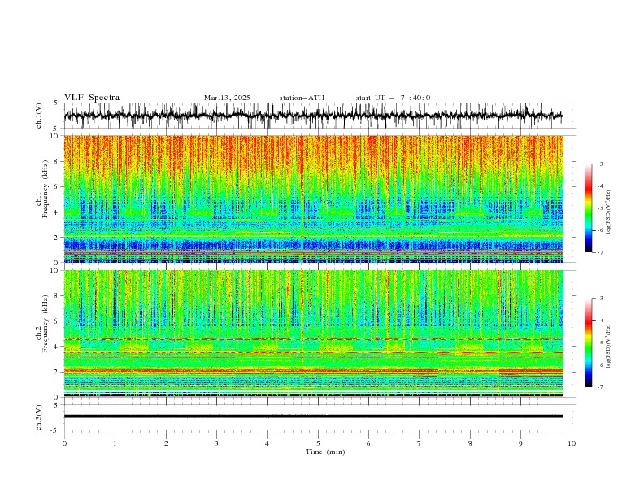Screen dimensions: 644x498
Task: Click time axis tick label "0"
Action: pos(64,443)
